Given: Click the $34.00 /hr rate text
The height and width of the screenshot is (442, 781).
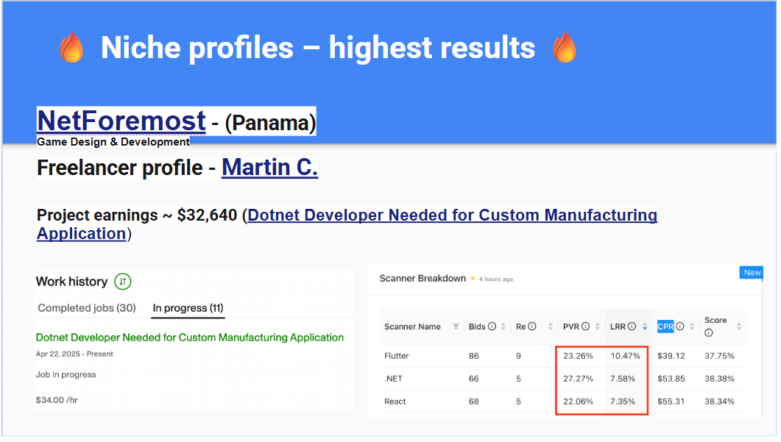Looking at the screenshot, I should [57, 400].
